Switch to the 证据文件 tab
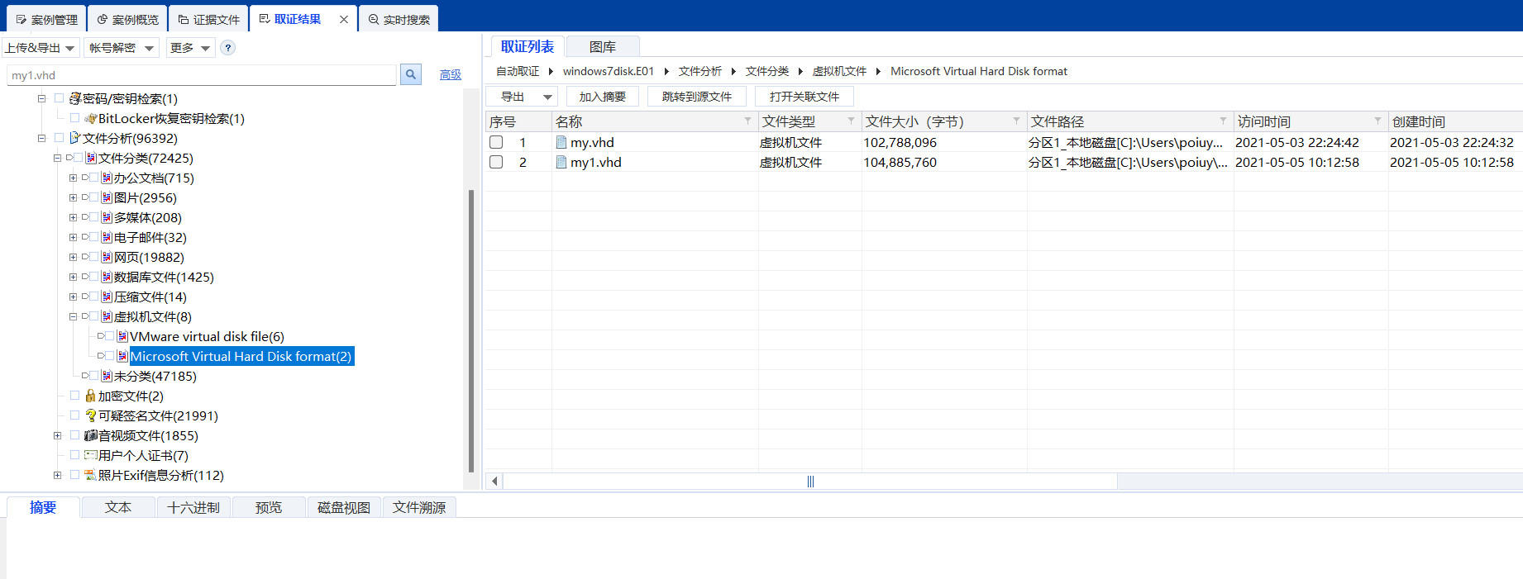The image size is (1523, 579). coord(208,19)
